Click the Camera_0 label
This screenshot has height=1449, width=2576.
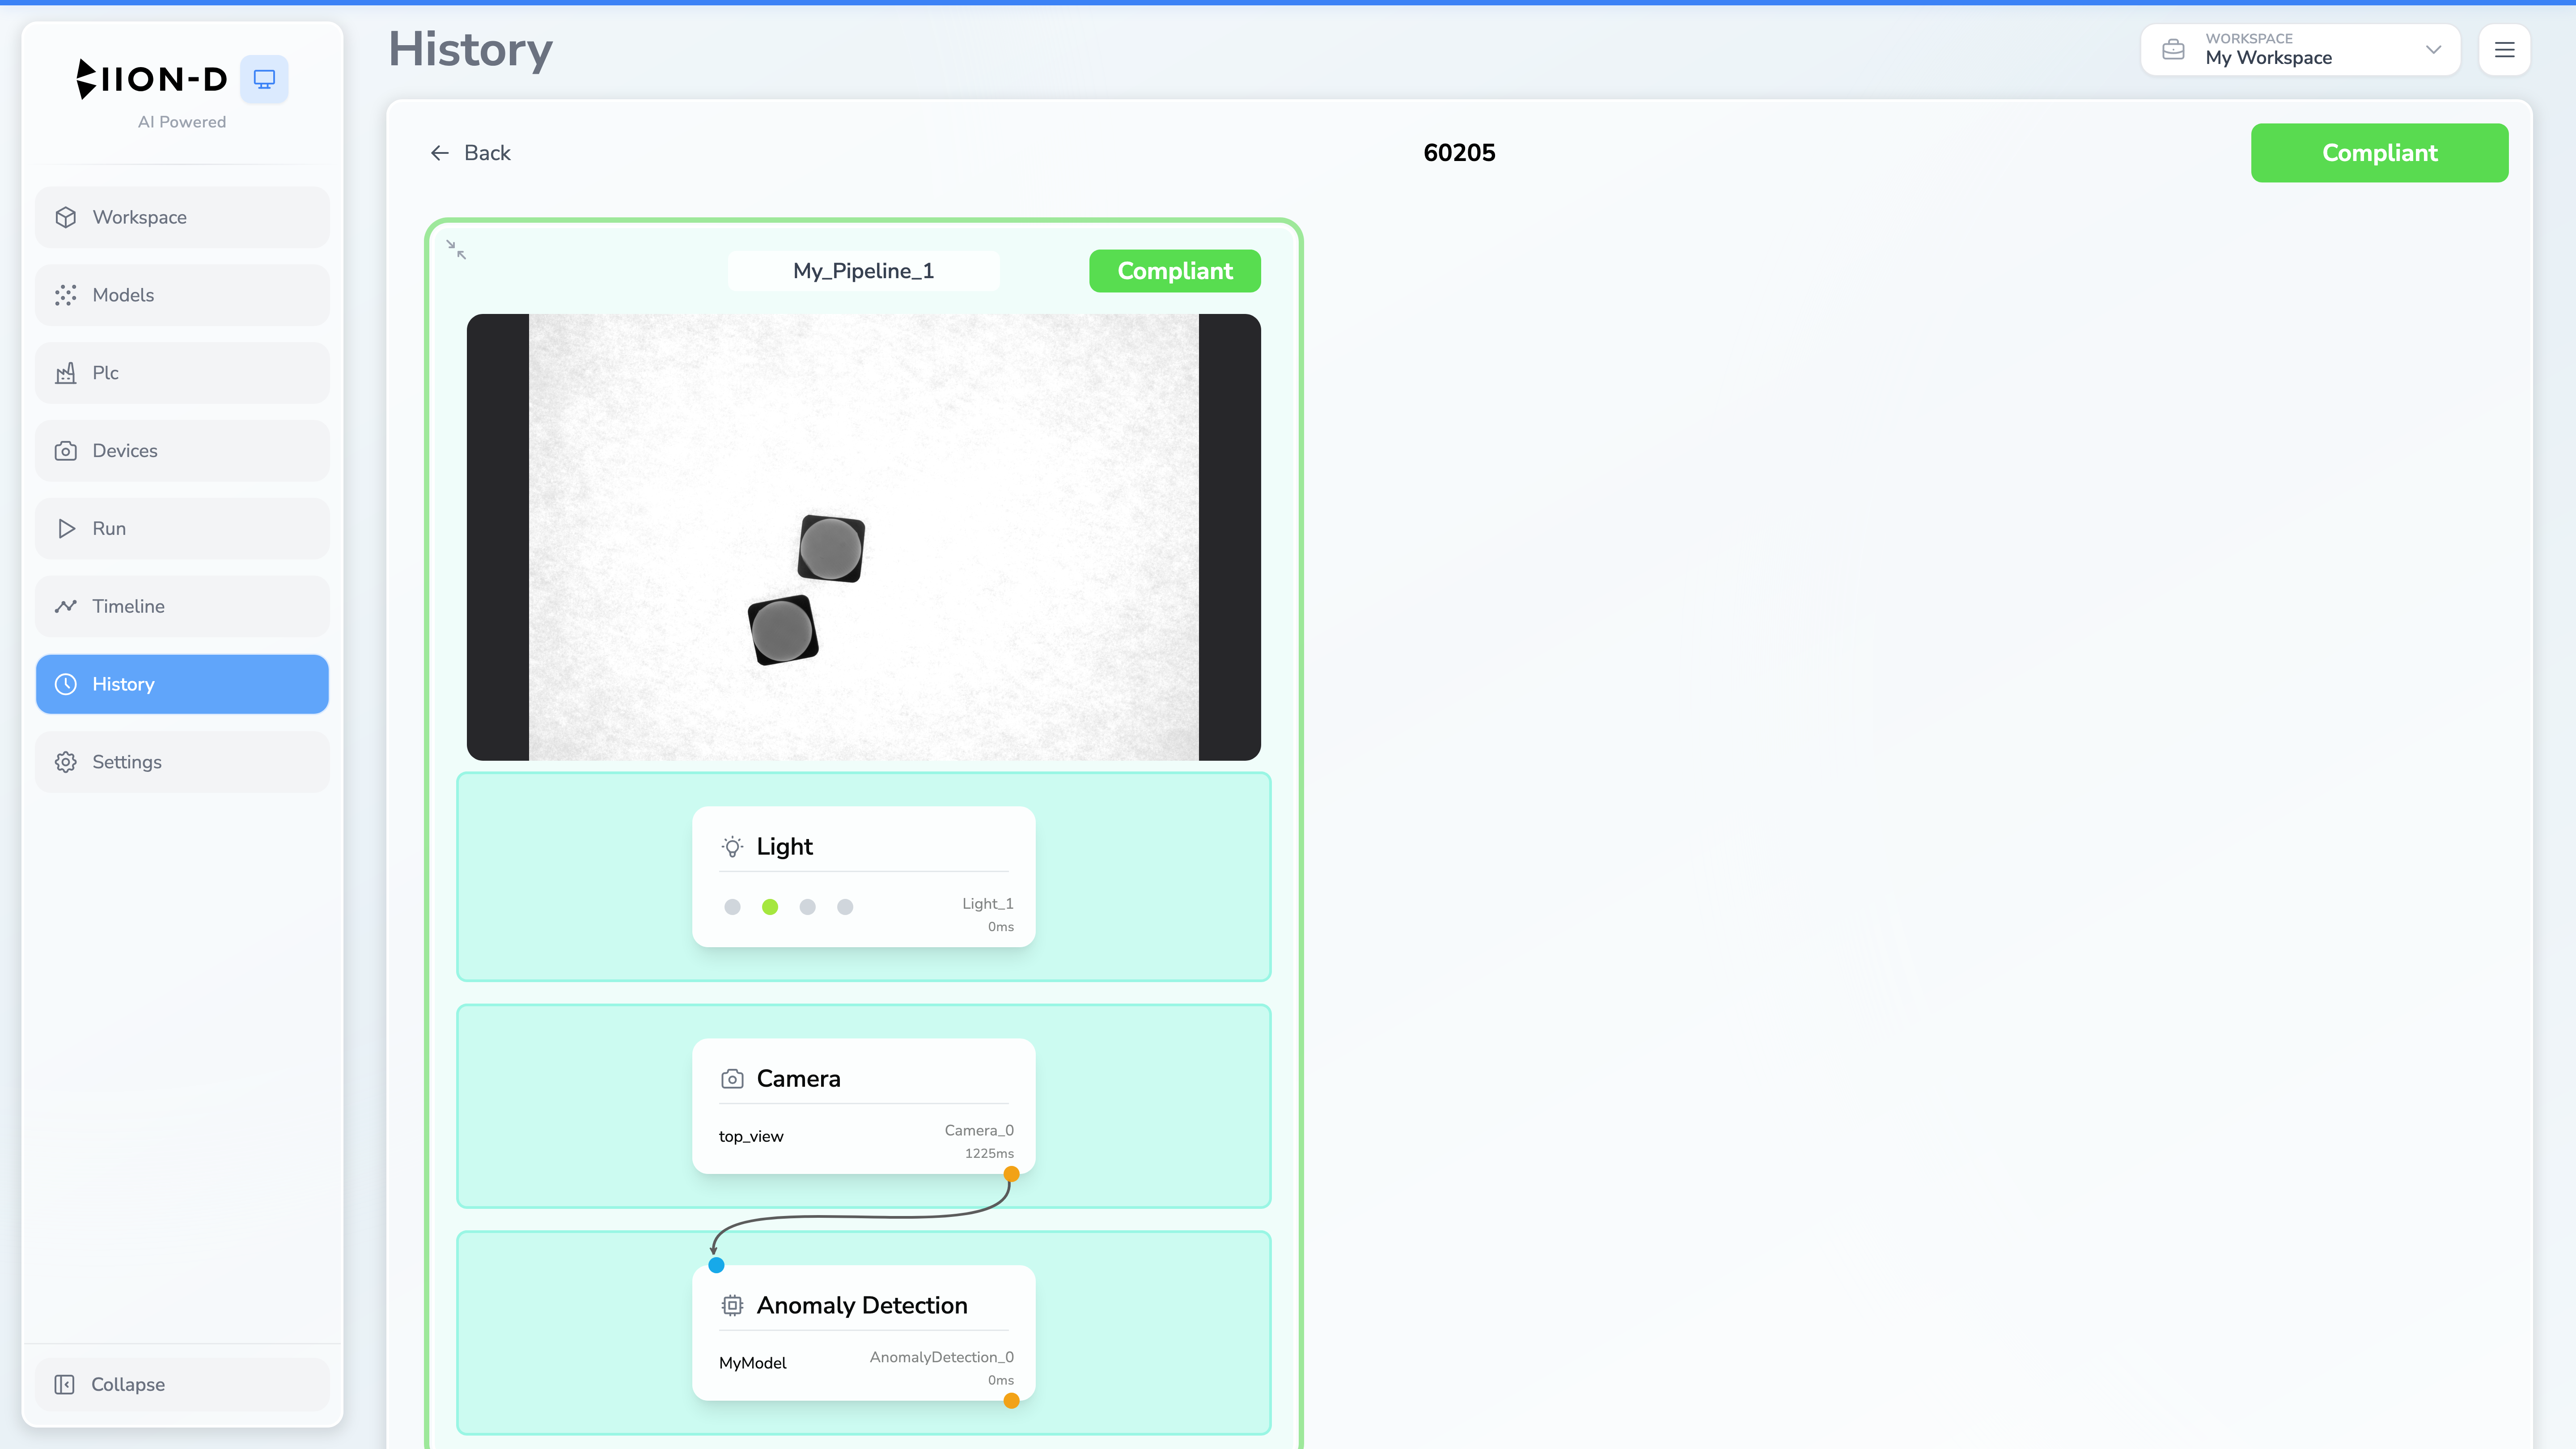979,1131
